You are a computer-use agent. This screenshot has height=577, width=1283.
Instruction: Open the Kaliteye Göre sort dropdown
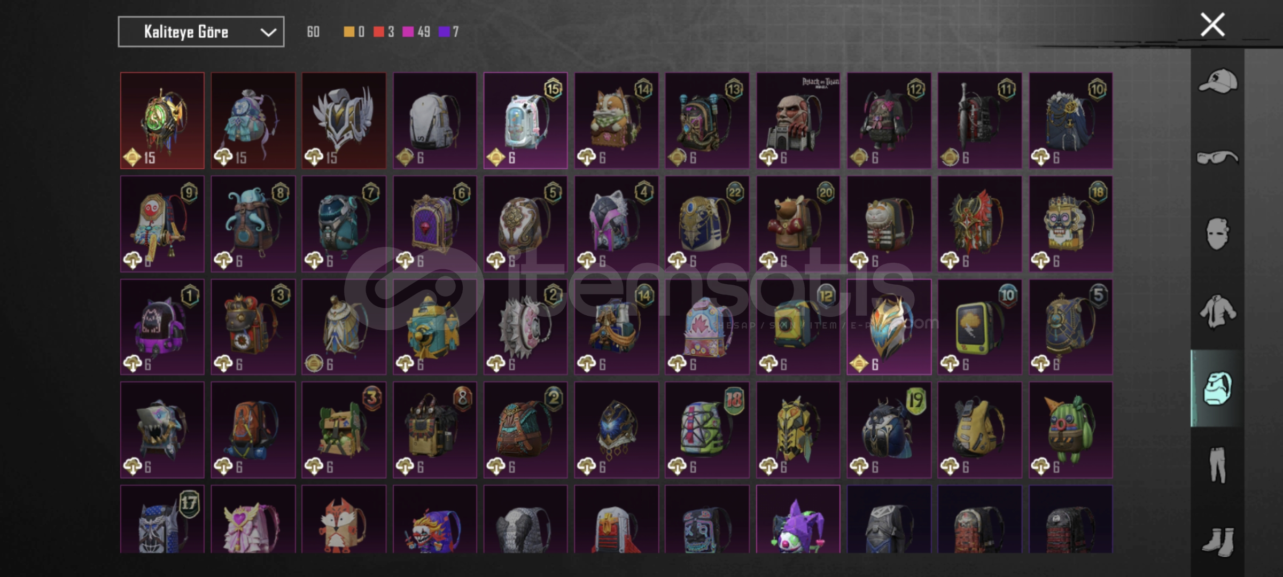[x=201, y=32]
